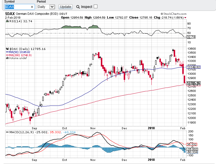Click the $DAX (Daily) 12785.16 legend
The image size is (216, 164).
(x=27, y=49)
